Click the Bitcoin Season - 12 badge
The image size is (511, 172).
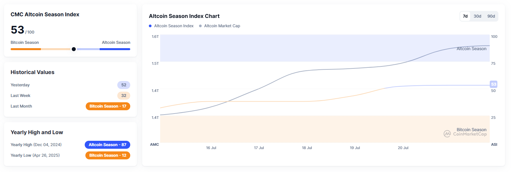[108, 155]
